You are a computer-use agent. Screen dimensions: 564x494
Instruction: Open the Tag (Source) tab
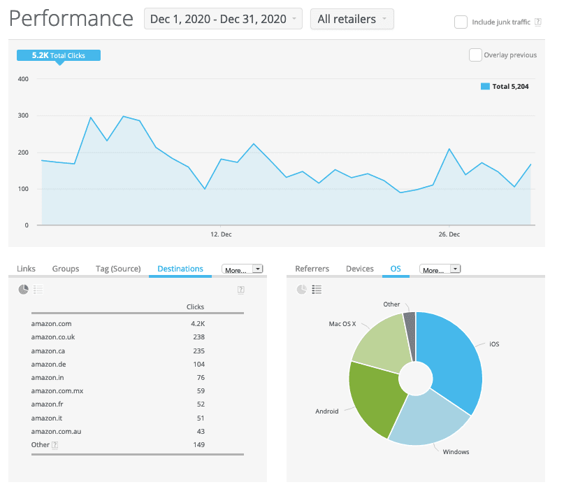118,269
